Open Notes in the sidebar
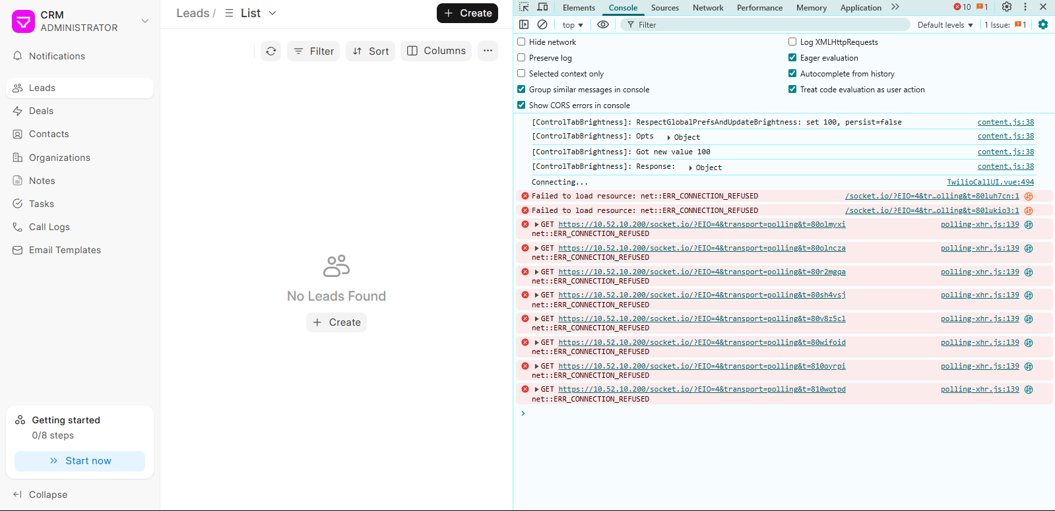Screen dimensions: 1055x511 (x=80, y=181)
